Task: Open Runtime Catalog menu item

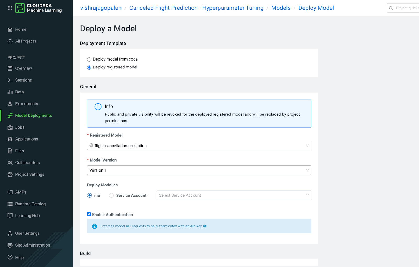Action: point(30,204)
